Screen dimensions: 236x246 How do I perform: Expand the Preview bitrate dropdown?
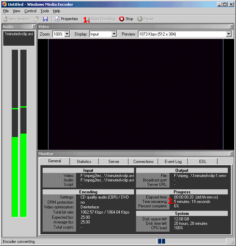228,34
